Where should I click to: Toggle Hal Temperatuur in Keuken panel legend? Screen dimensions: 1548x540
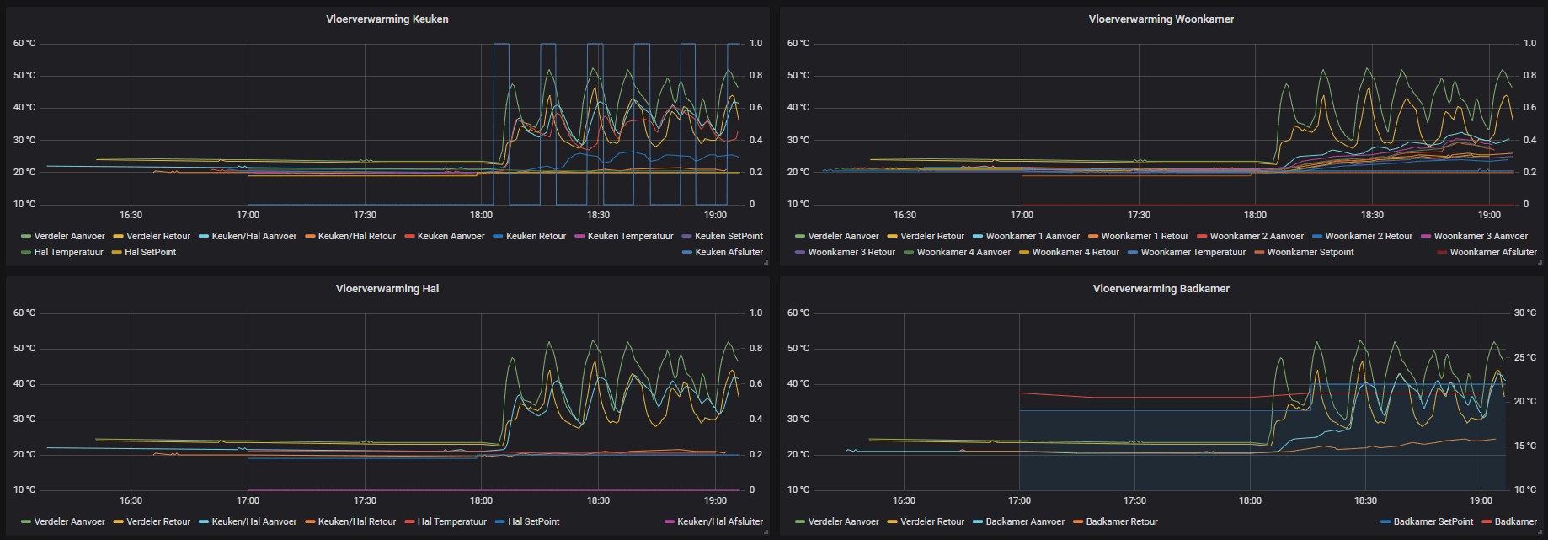[x=69, y=253]
